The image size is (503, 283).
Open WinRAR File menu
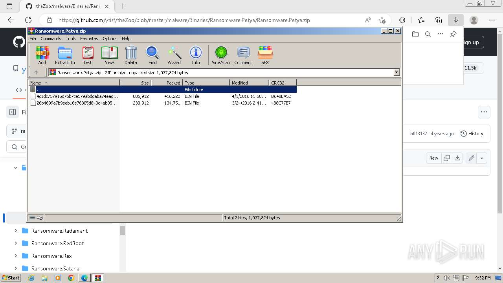(x=33, y=39)
